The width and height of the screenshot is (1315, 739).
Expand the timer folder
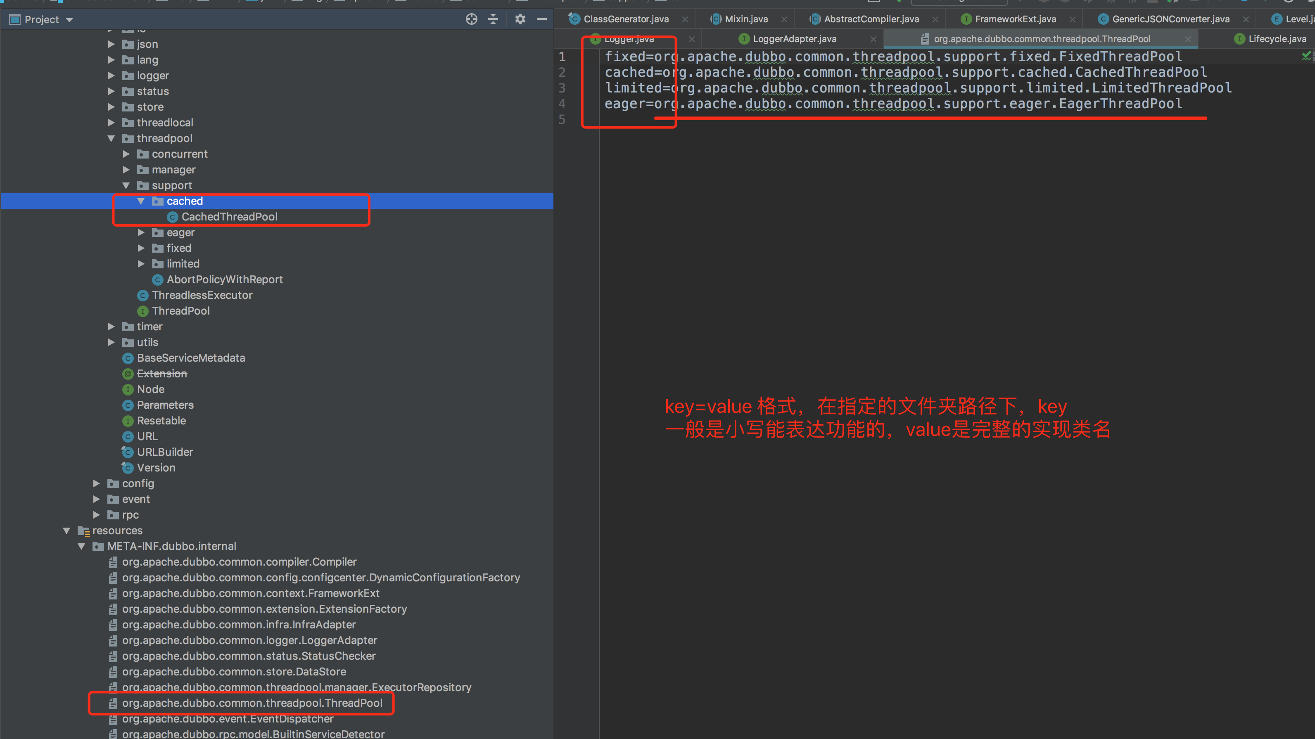click(x=111, y=327)
